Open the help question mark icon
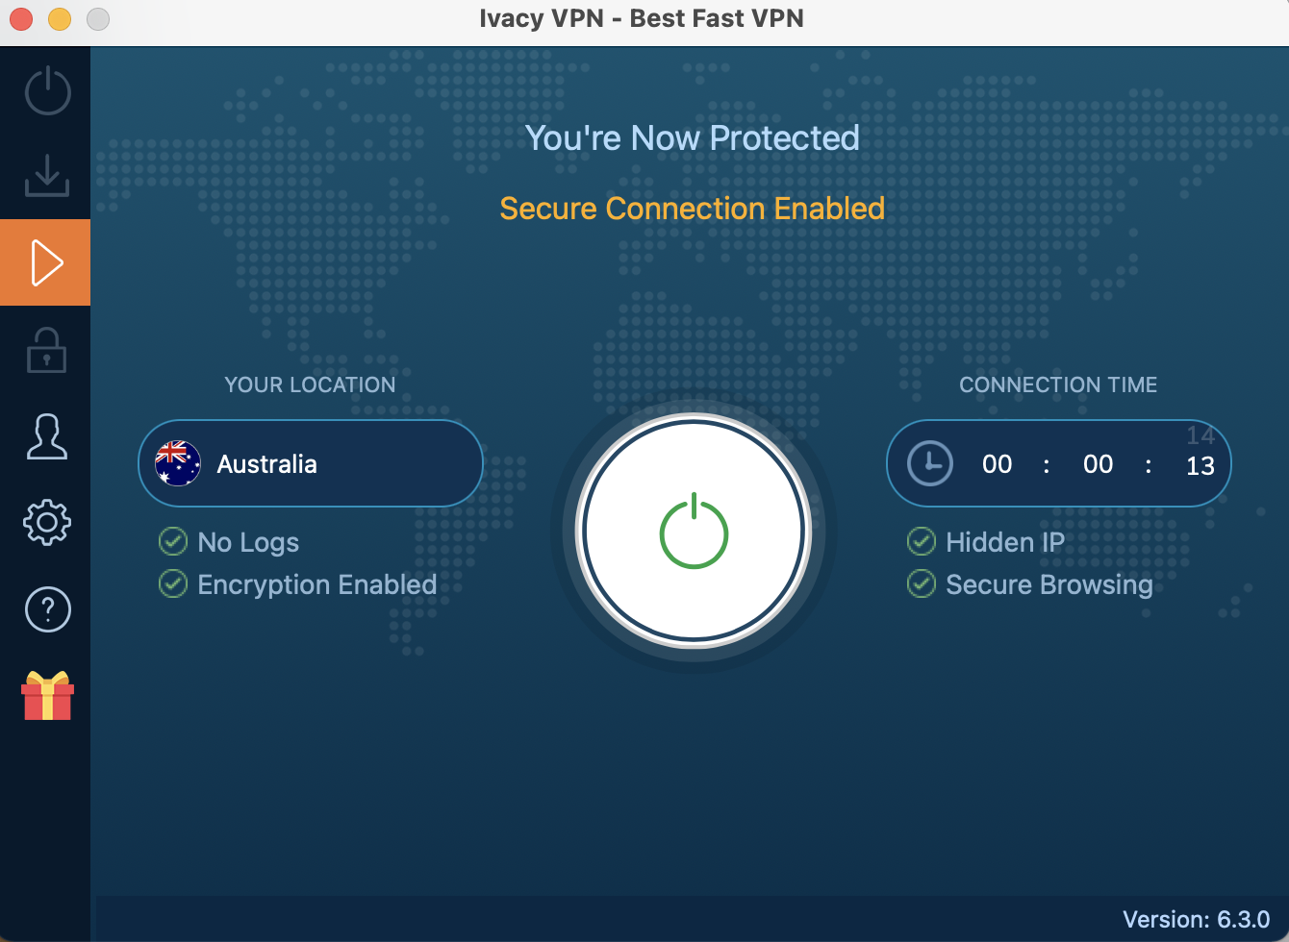 point(47,609)
